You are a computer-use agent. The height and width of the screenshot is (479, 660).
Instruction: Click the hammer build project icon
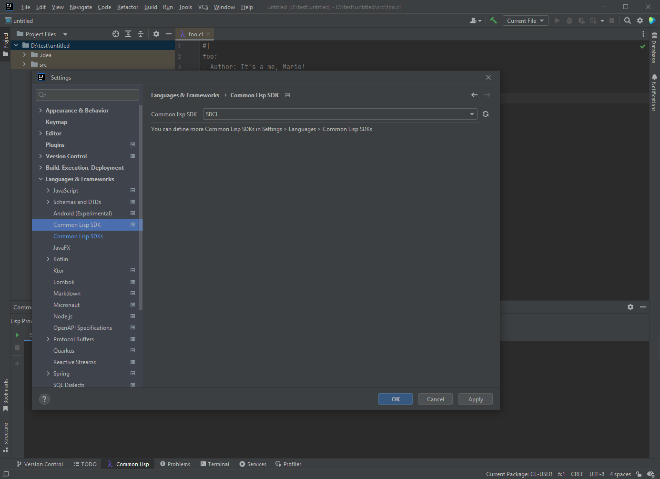click(x=494, y=20)
